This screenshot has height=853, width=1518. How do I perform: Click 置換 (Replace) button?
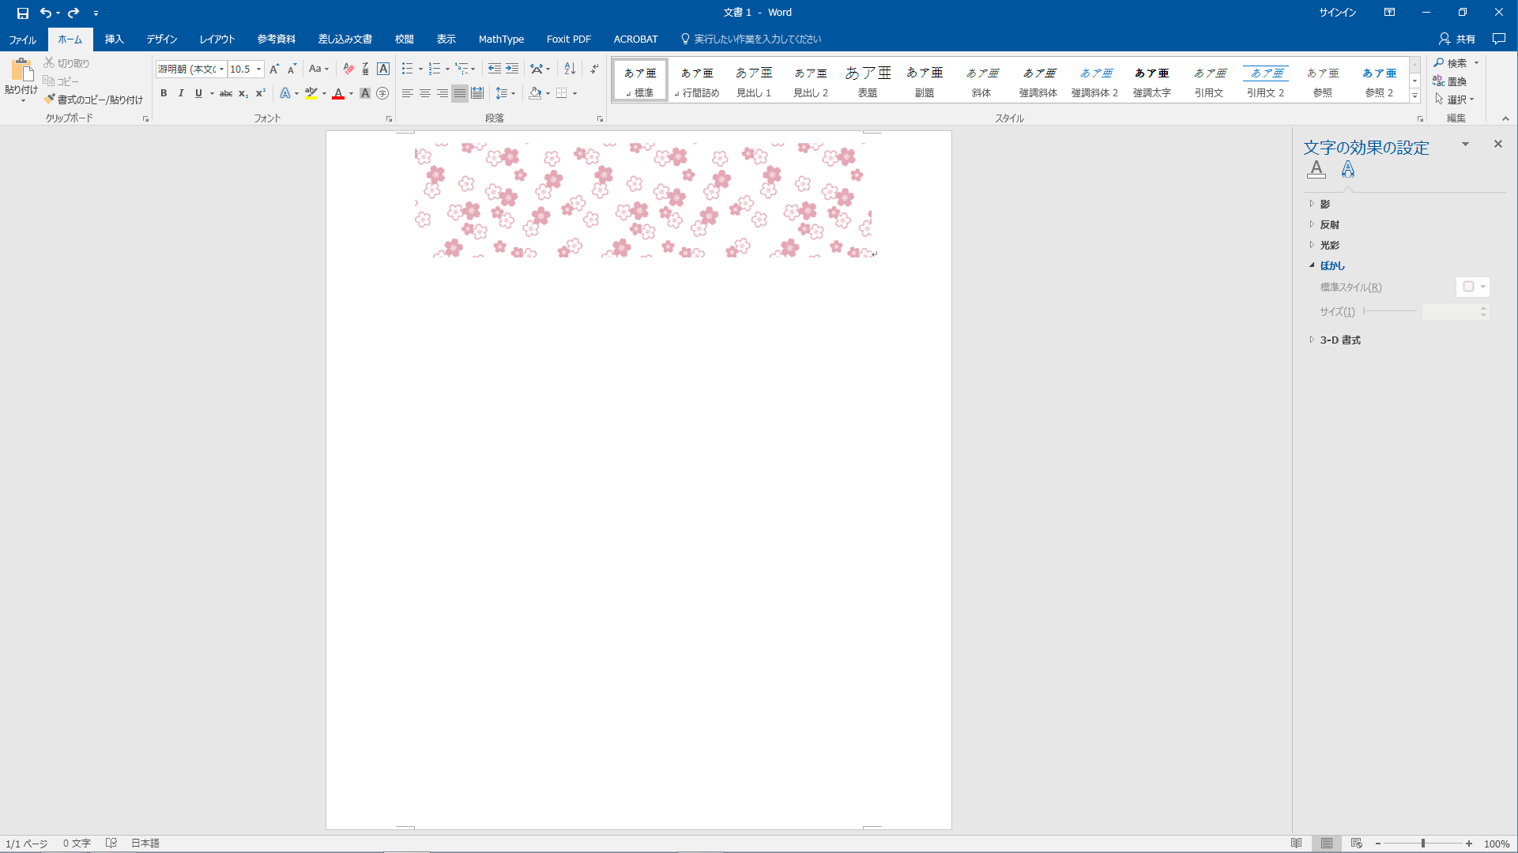pos(1451,81)
